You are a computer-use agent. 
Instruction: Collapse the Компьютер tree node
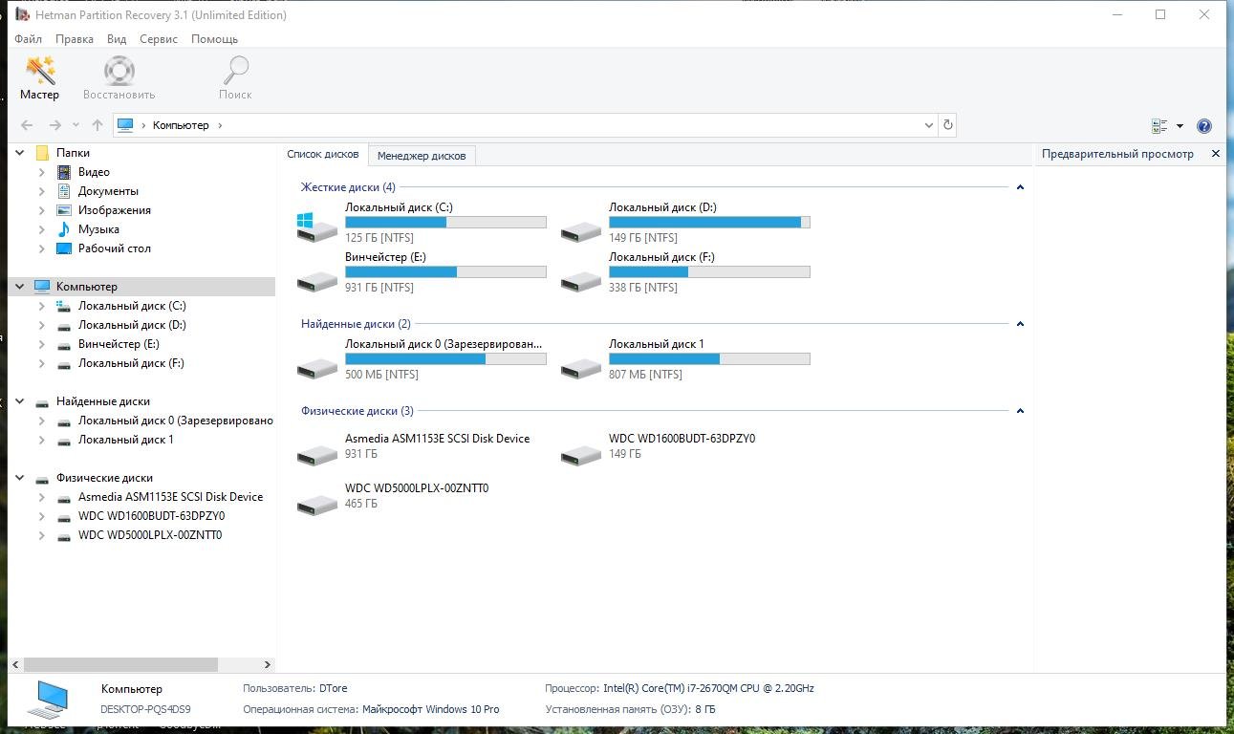tap(20, 287)
